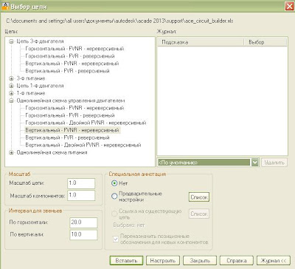
Task: Close the Выбор цепи dialog
Action: coord(290,6)
